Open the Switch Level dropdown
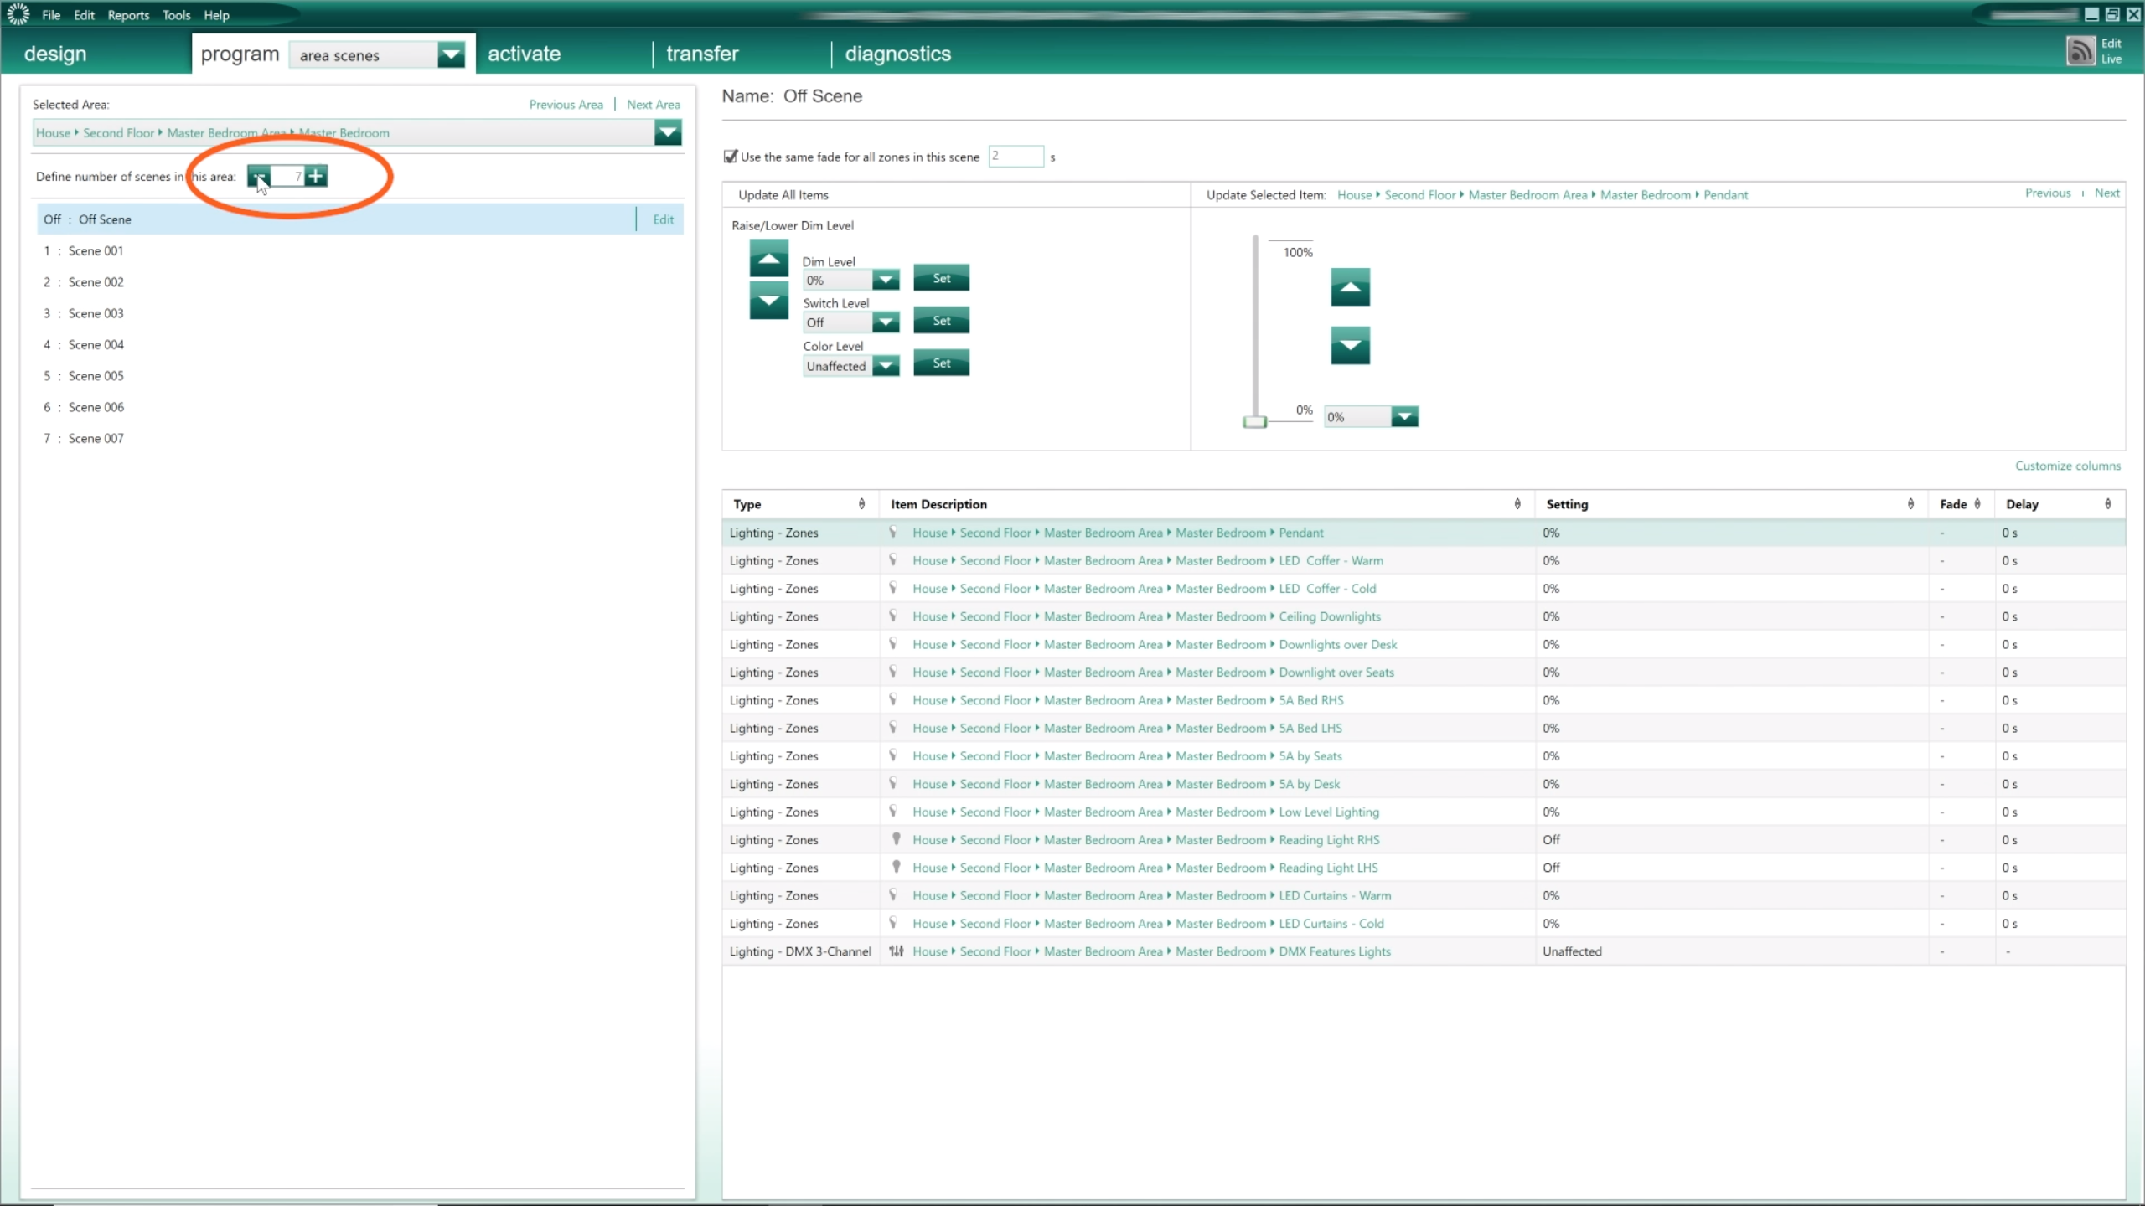This screenshot has height=1206, width=2145. pyautogui.click(x=886, y=322)
